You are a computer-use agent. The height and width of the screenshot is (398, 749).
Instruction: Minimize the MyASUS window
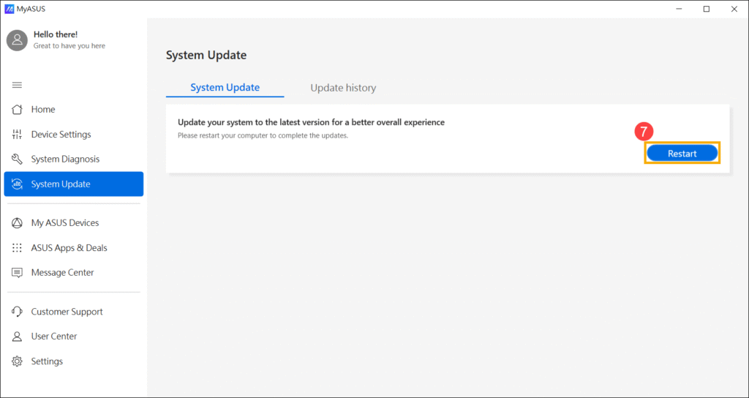pos(678,9)
